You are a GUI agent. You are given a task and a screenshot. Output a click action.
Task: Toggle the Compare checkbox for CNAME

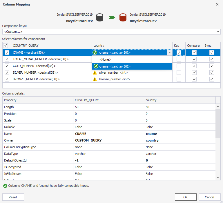pos(194,52)
